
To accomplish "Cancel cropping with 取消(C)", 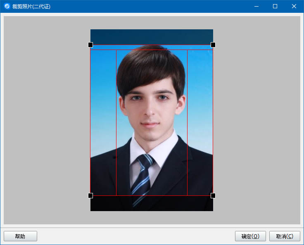I will point(285,236).
